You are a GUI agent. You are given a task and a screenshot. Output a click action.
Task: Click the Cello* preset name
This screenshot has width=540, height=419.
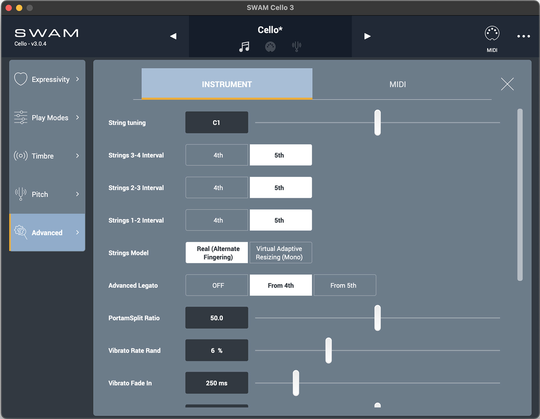[x=270, y=30]
